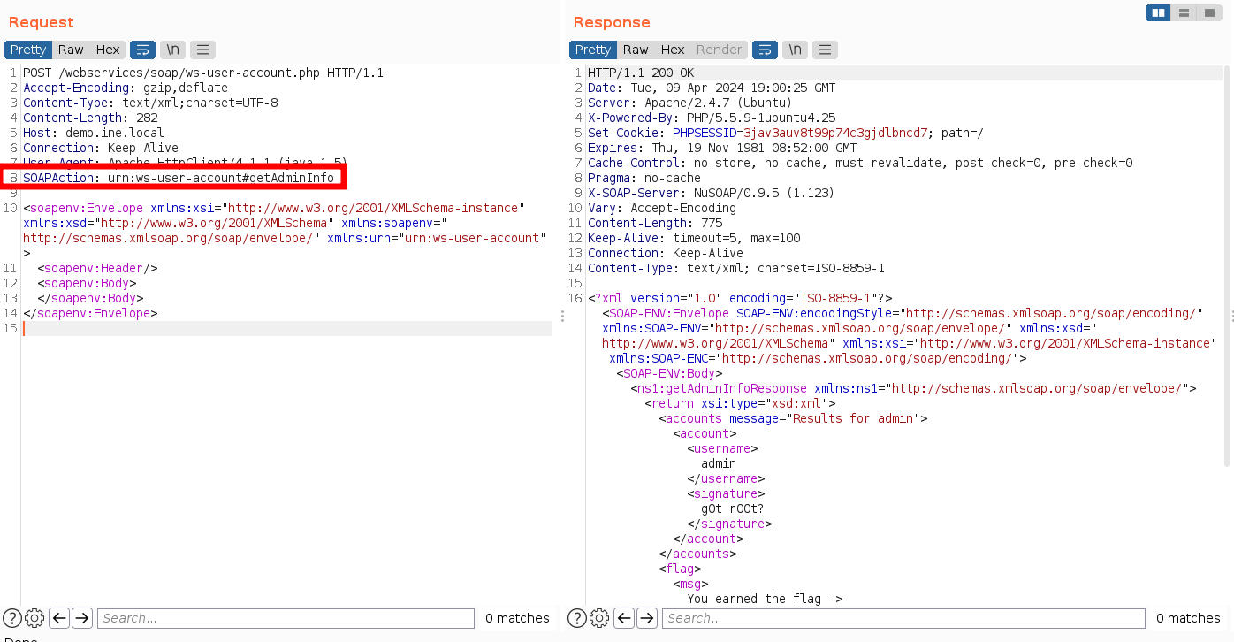Go to next match in Response search
Image resolution: width=1234 pixels, height=642 pixels.
pyautogui.click(x=646, y=618)
